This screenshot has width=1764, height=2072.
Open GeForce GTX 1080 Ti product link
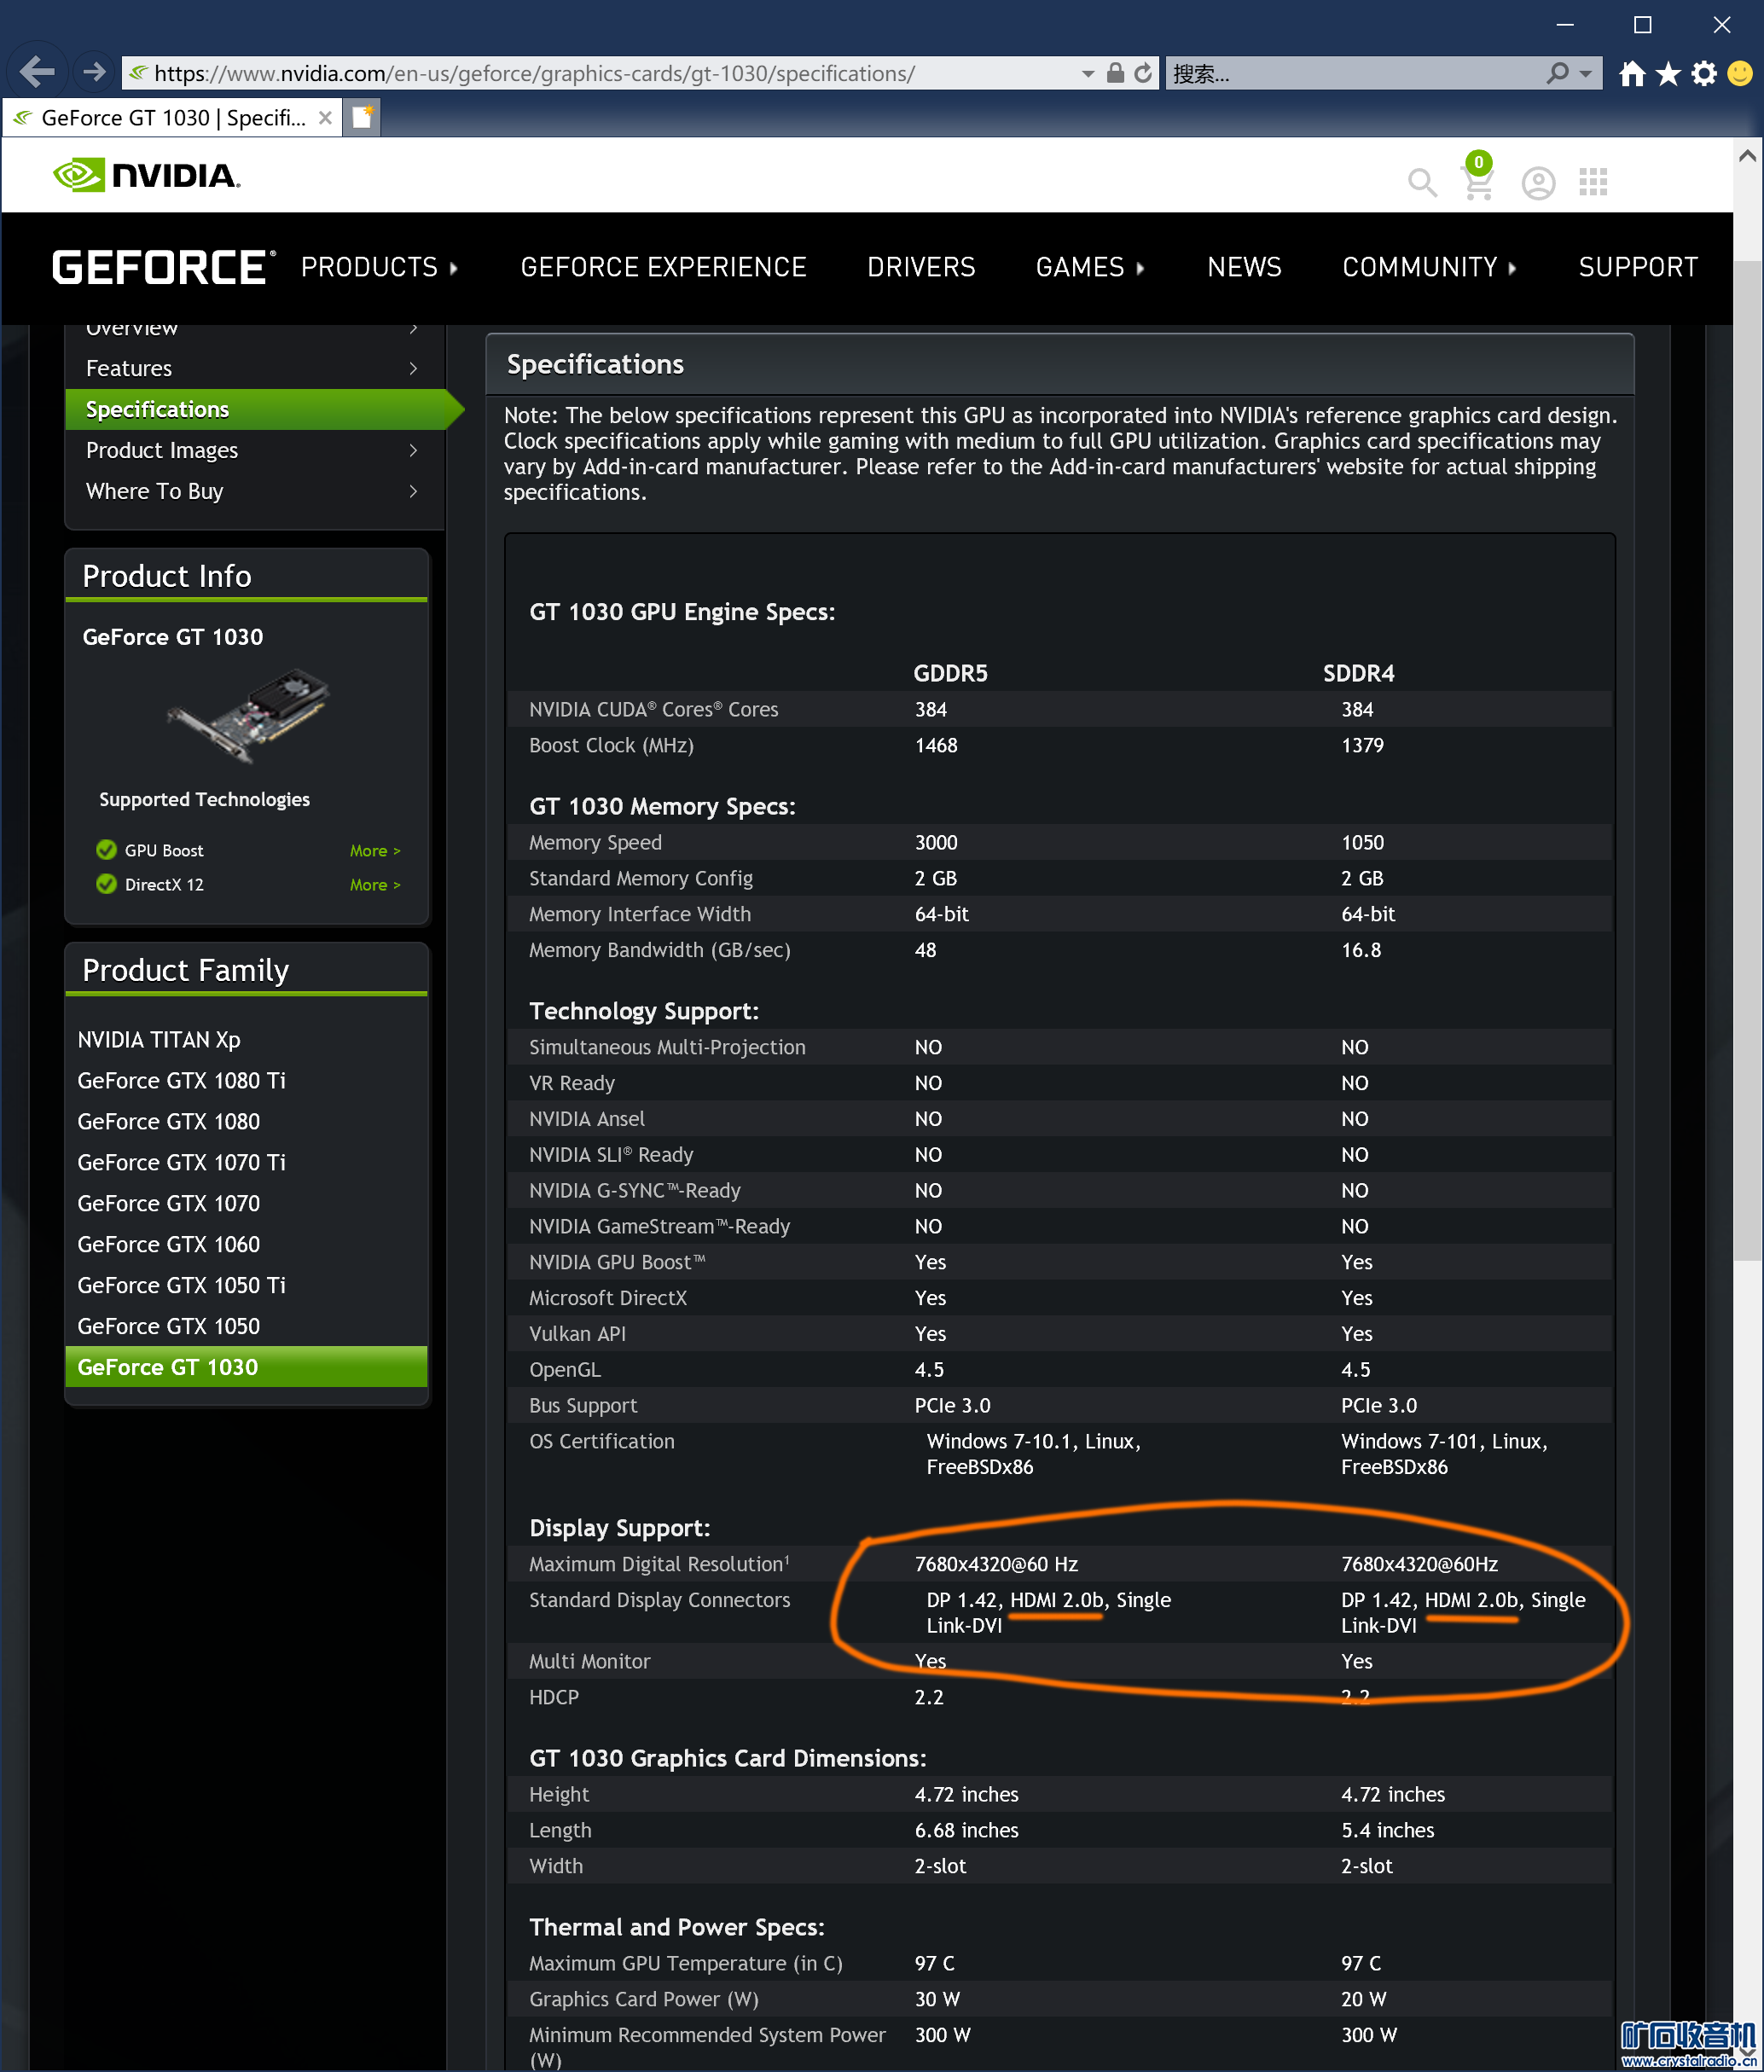pyautogui.click(x=181, y=1080)
